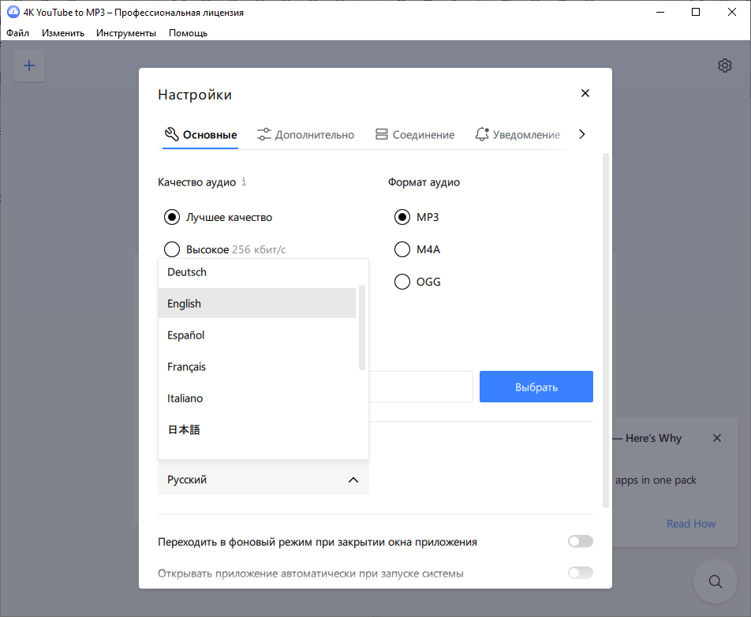This screenshot has width=751, height=617.
Task: Select Высокое 256 кбит/с quality option
Action: pyautogui.click(x=171, y=249)
